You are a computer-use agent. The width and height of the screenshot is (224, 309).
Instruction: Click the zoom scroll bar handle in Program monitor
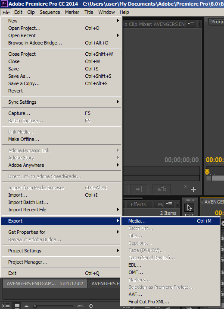click(x=209, y=178)
